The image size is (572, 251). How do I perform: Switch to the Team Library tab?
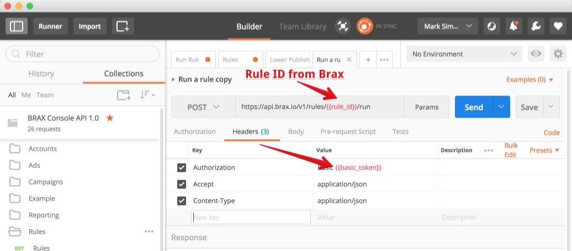303,27
